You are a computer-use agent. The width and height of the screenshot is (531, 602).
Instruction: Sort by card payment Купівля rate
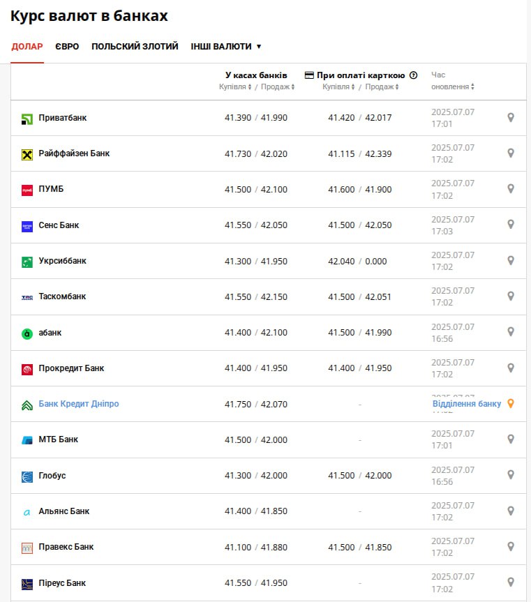coord(338,86)
